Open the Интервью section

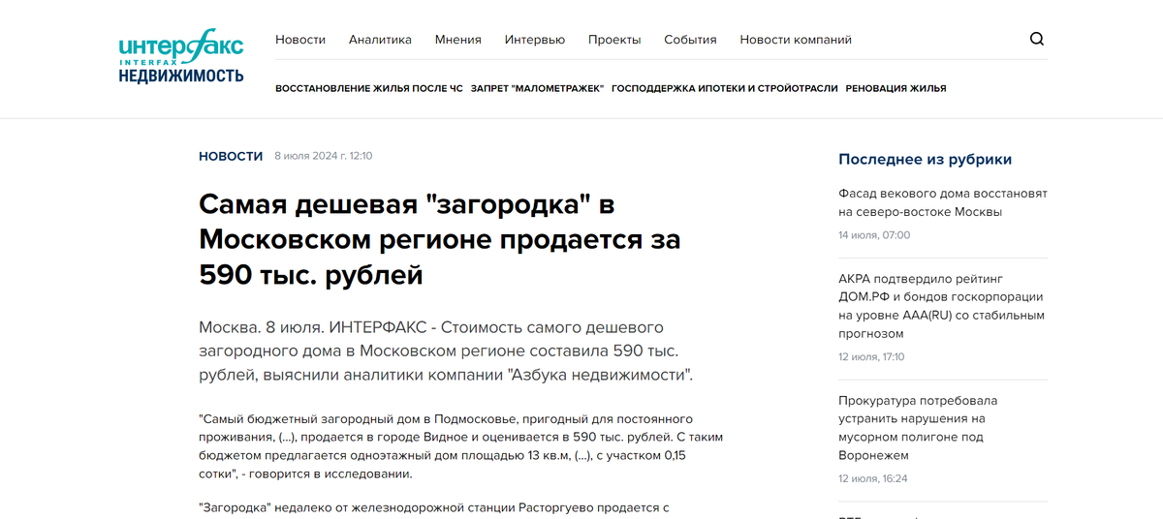coord(535,40)
